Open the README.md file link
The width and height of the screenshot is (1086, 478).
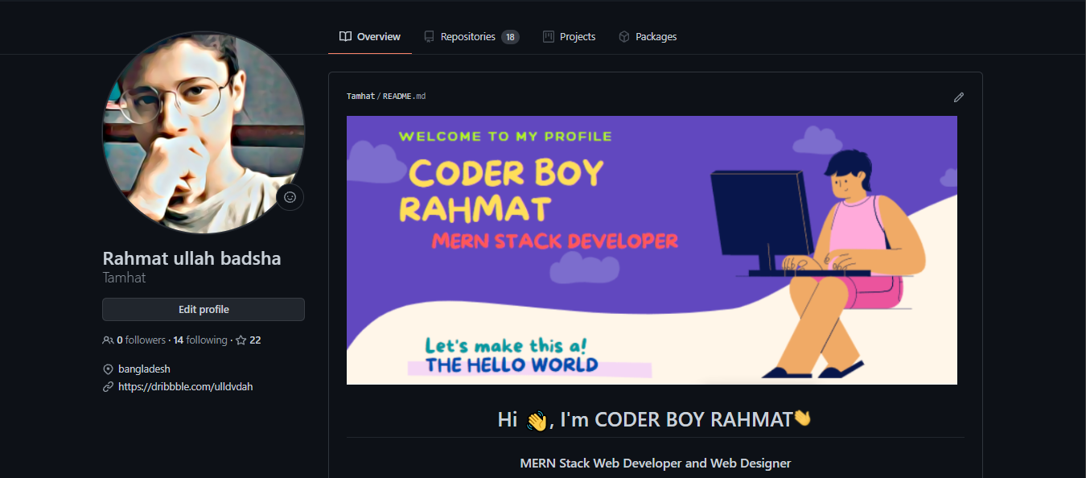[404, 97]
